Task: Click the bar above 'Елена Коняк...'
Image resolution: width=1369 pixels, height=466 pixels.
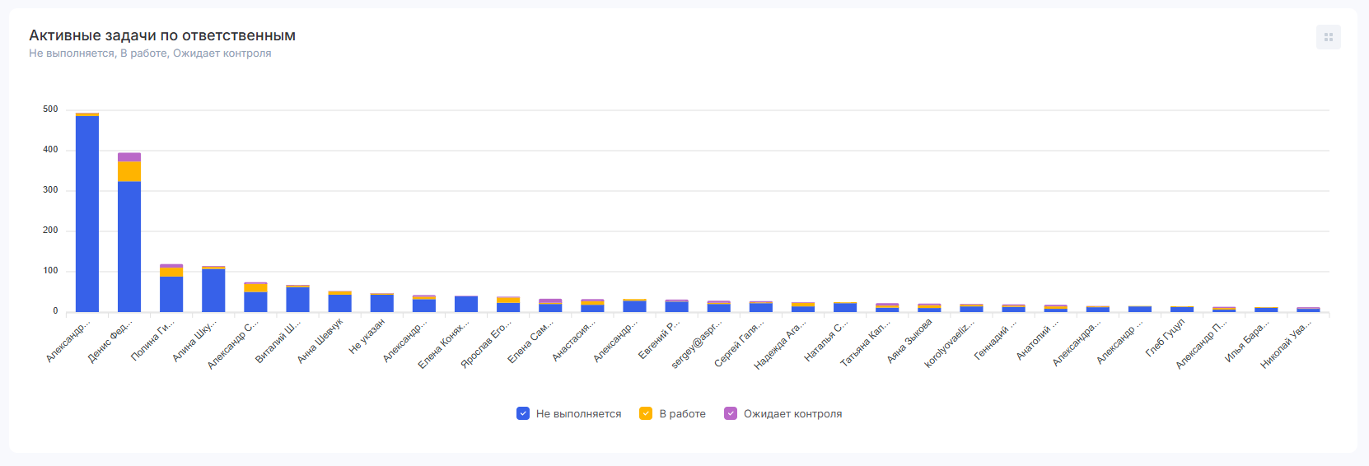Action: pos(466,304)
